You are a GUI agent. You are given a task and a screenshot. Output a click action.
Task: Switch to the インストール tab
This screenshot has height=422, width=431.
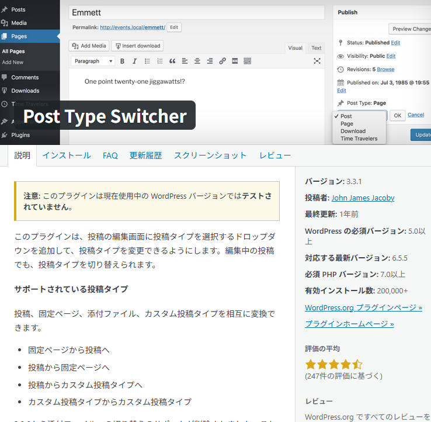[66, 155]
